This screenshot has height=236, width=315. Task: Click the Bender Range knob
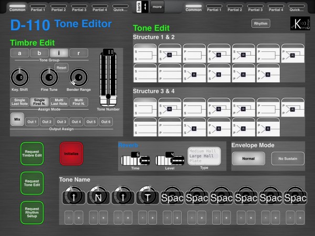click(79, 77)
